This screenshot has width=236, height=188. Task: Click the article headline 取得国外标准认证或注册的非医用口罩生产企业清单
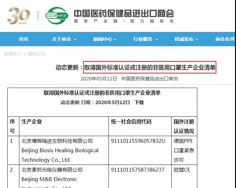(150, 67)
